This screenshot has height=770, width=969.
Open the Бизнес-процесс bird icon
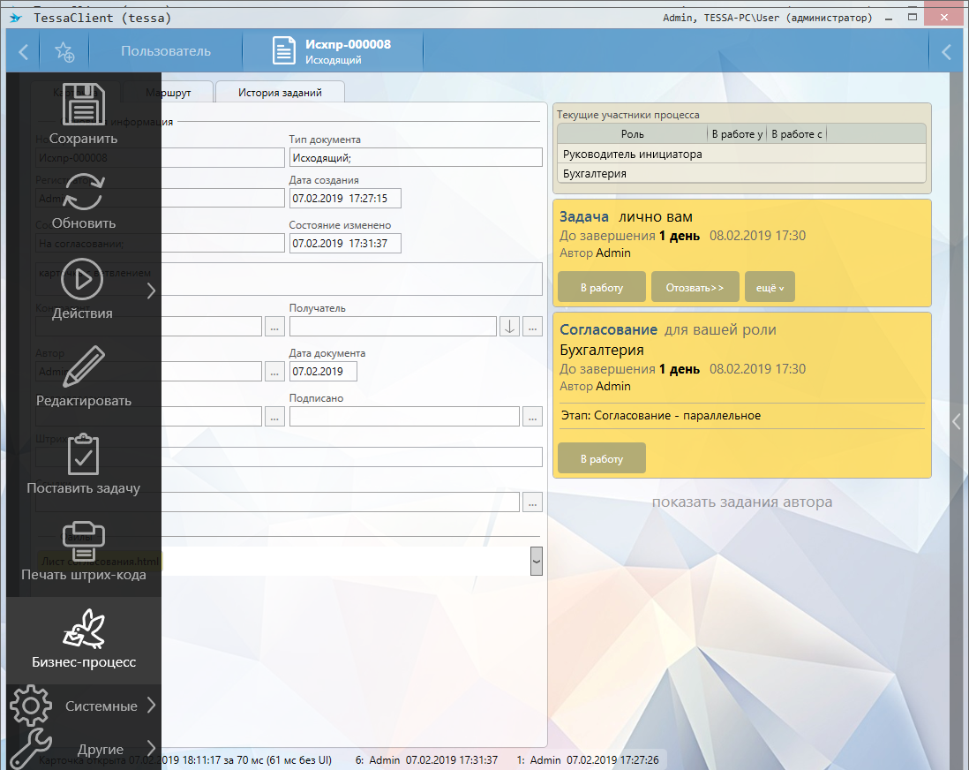[84, 629]
